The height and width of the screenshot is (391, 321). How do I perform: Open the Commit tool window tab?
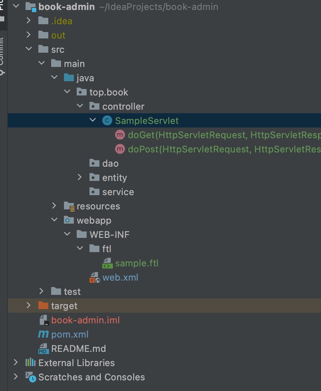(2, 53)
